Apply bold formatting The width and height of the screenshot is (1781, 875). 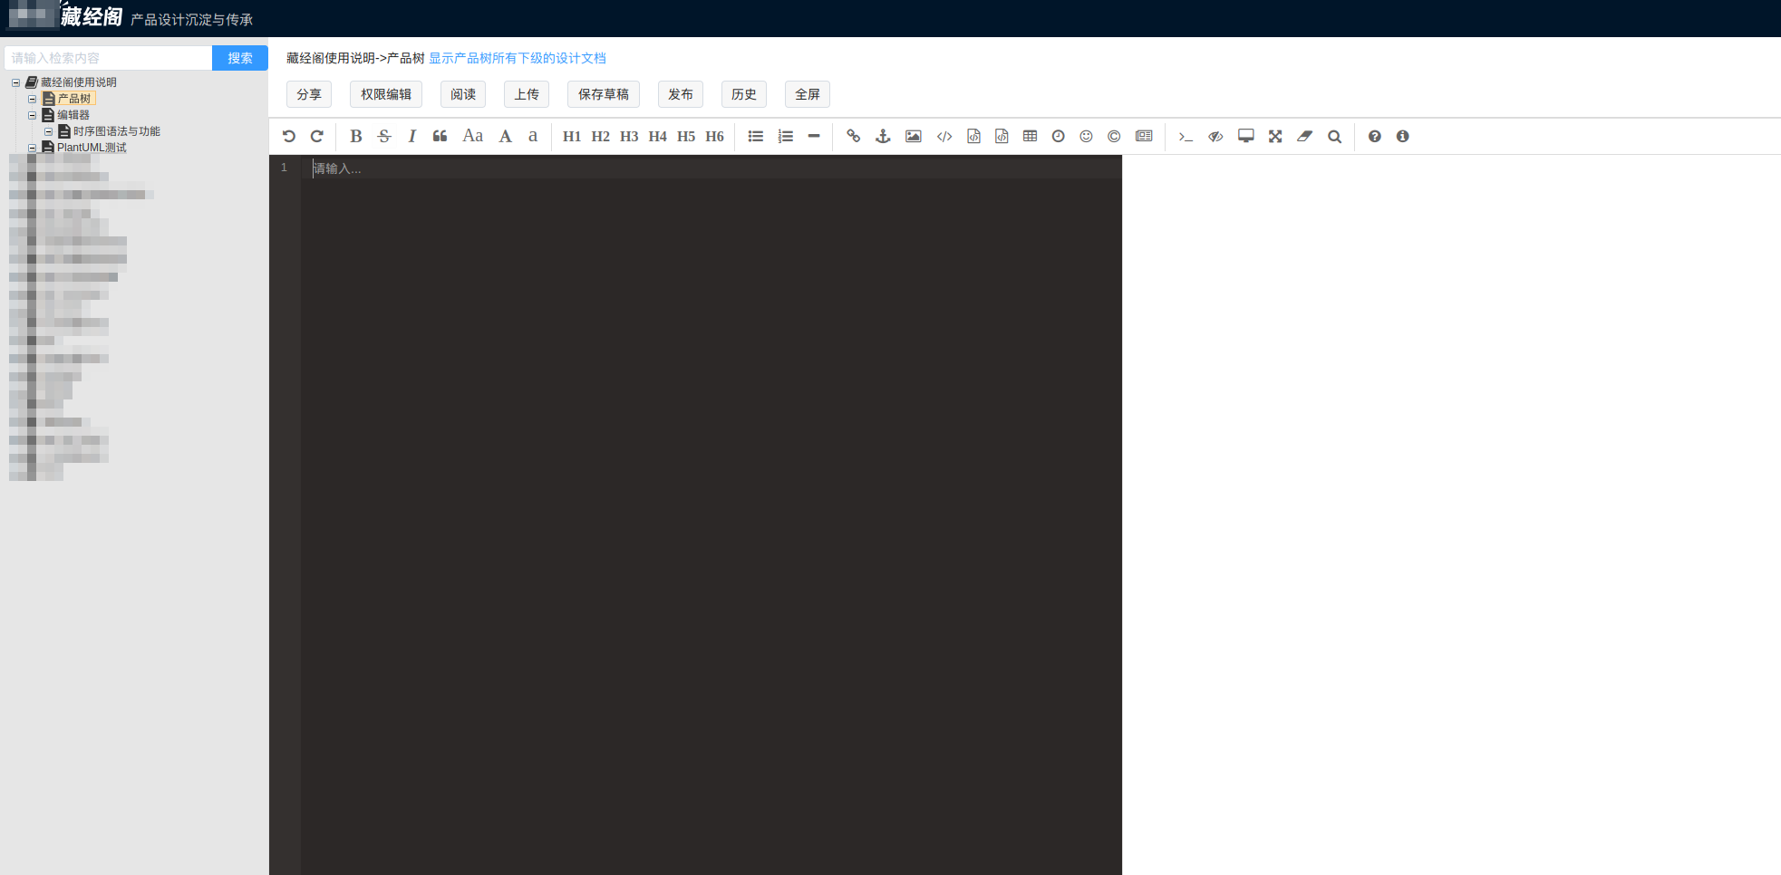[x=356, y=136]
